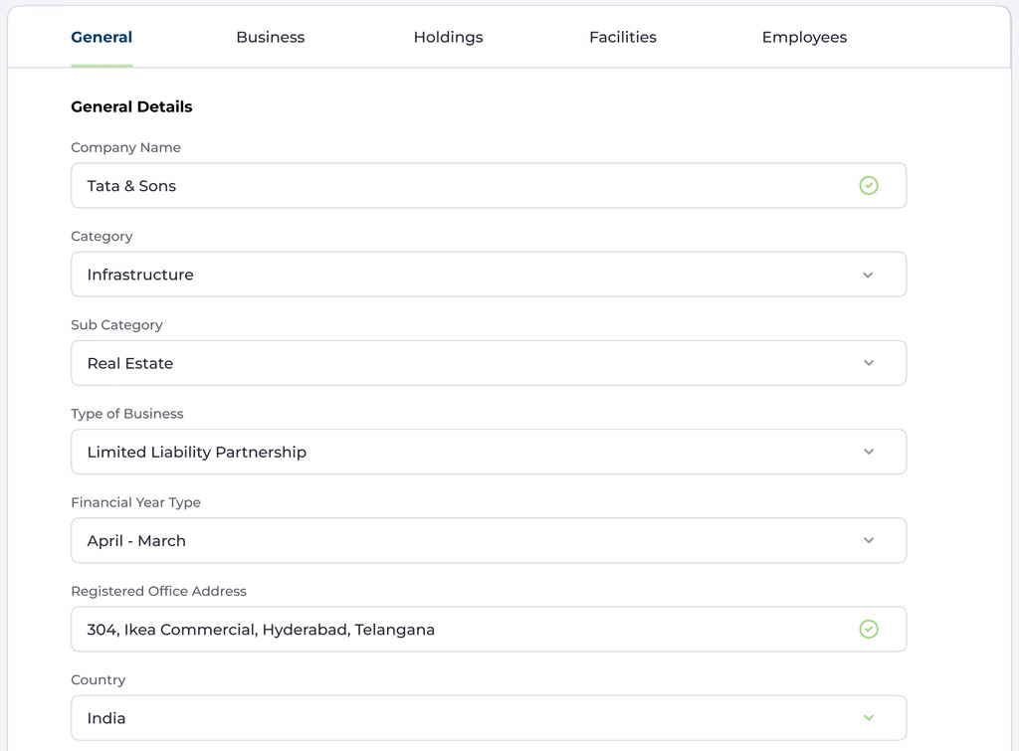1019x751 pixels.
Task: Select the General tab
Action: 102,37
